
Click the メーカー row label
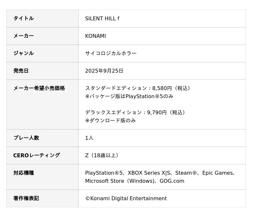[x=24, y=36]
